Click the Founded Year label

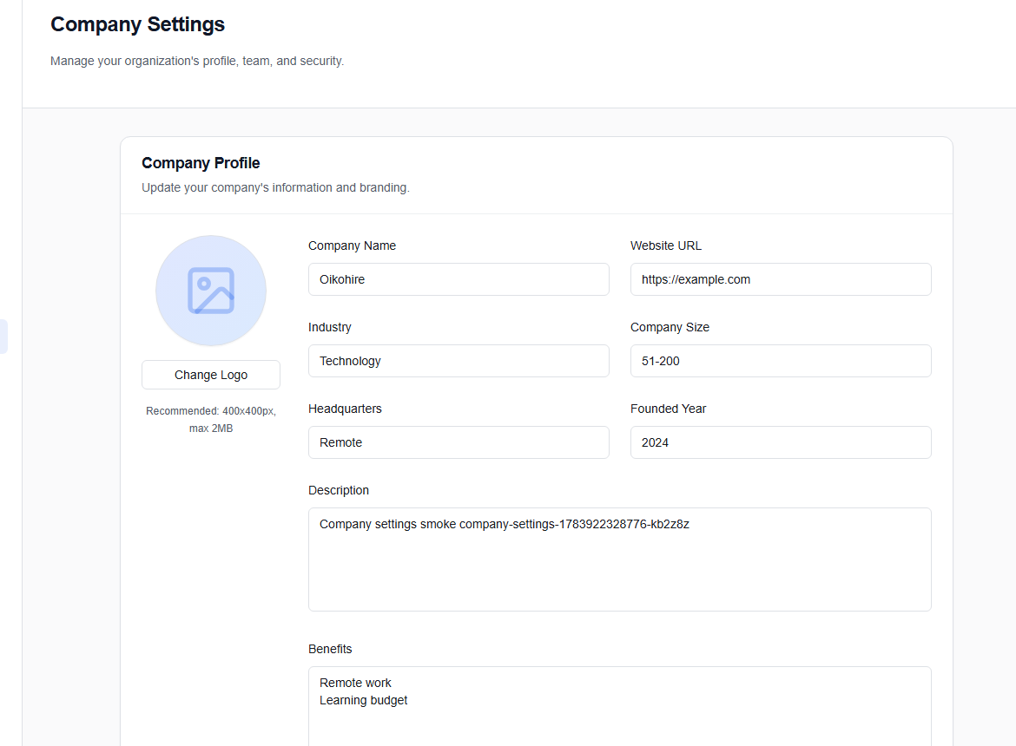[x=668, y=409]
